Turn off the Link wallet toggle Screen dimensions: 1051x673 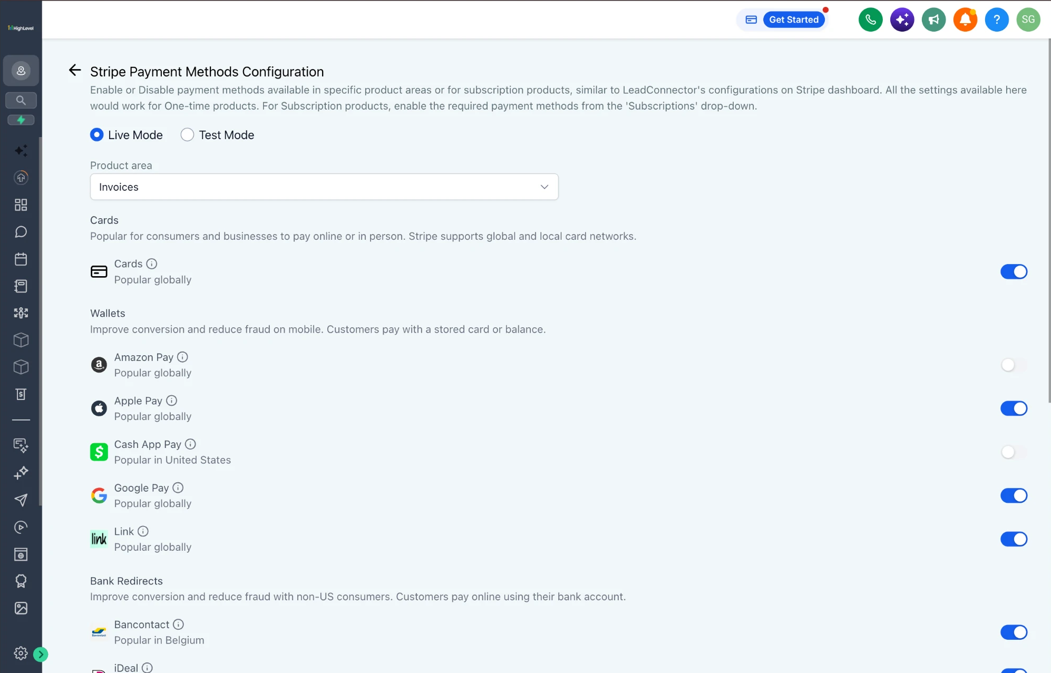coord(1014,539)
